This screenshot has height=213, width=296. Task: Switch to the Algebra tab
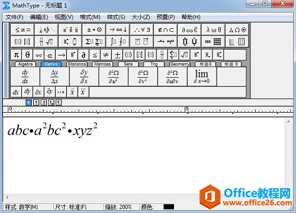click(25, 64)
